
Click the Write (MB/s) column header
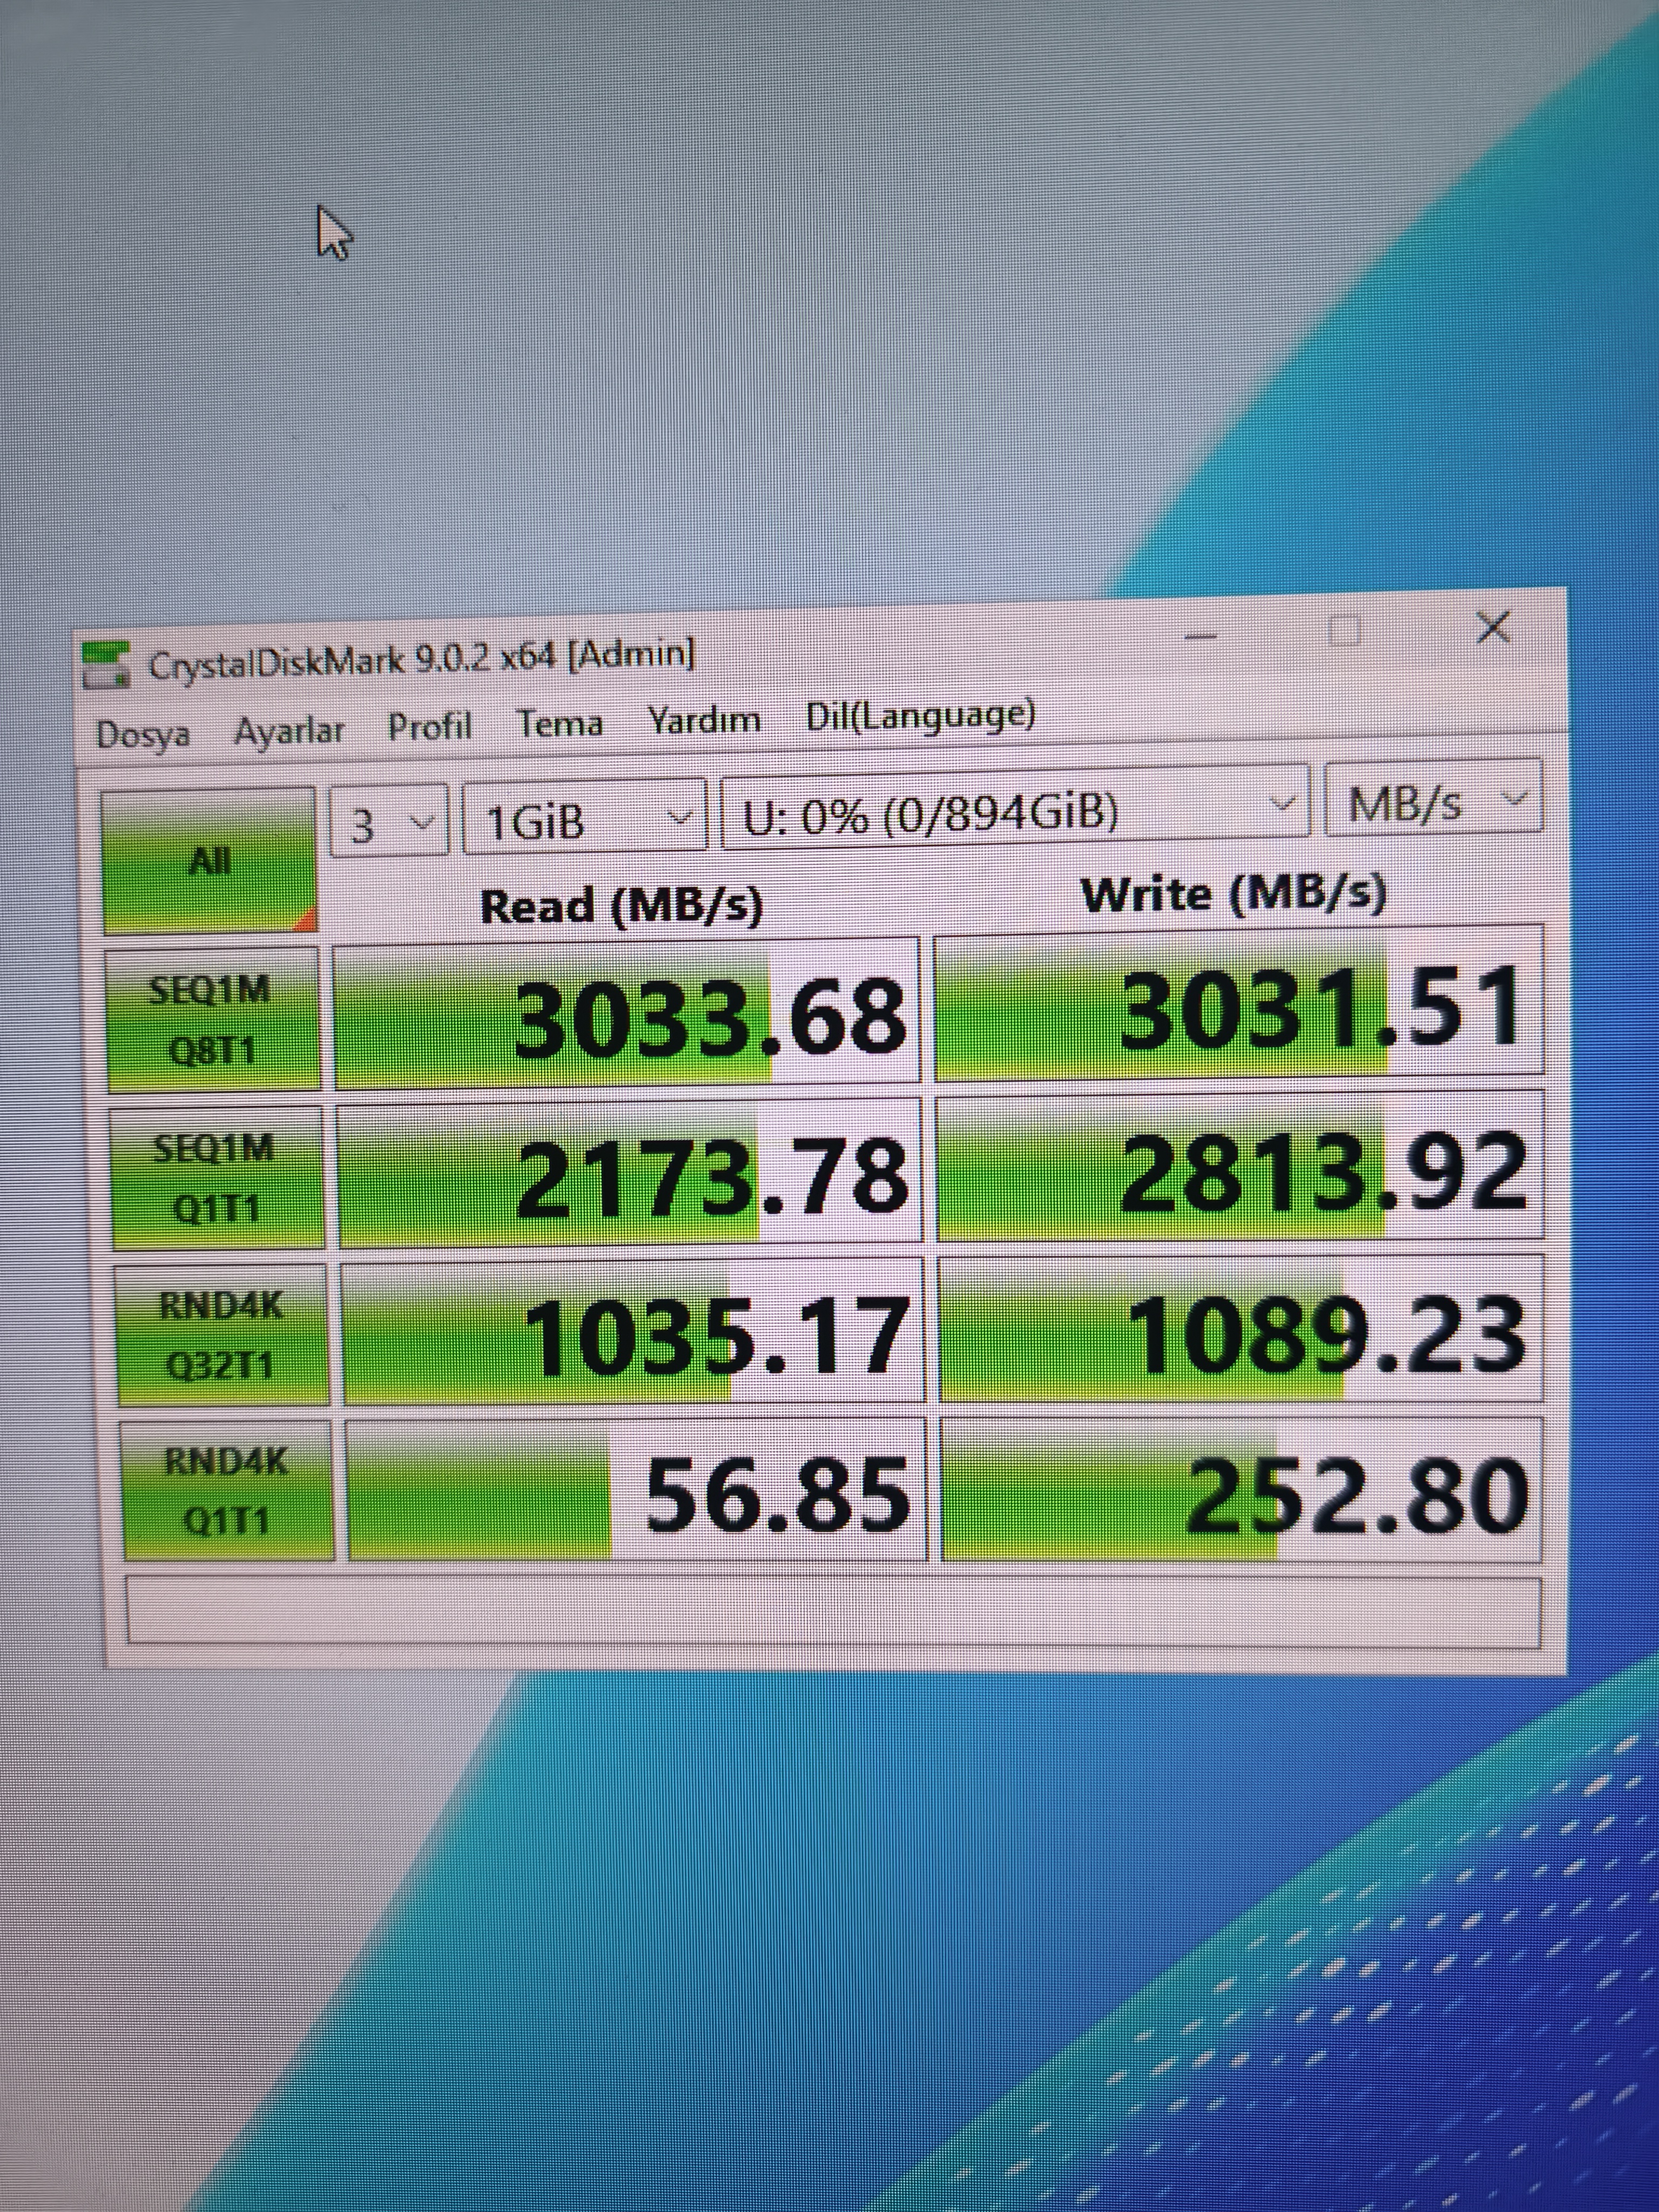pyautogui.click(x=1235, y=893)
